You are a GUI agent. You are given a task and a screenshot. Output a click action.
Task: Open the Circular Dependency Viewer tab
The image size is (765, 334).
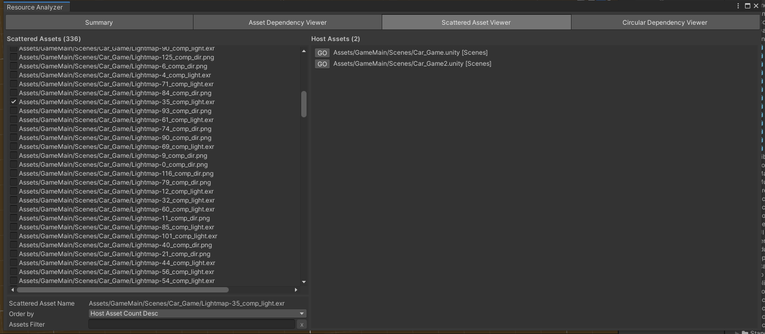tap(665, 22)
